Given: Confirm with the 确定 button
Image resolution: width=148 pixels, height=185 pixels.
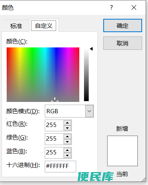Looking at the screenshot, I should point(122,25).
